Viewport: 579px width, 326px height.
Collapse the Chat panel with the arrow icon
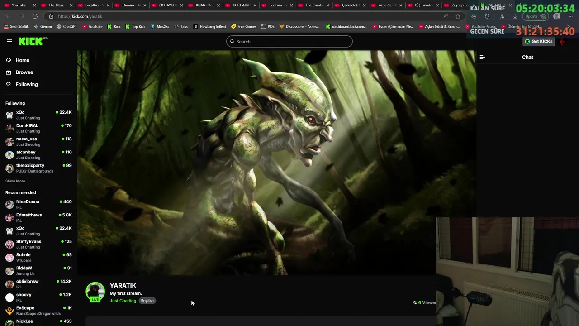tap(482, 57)
